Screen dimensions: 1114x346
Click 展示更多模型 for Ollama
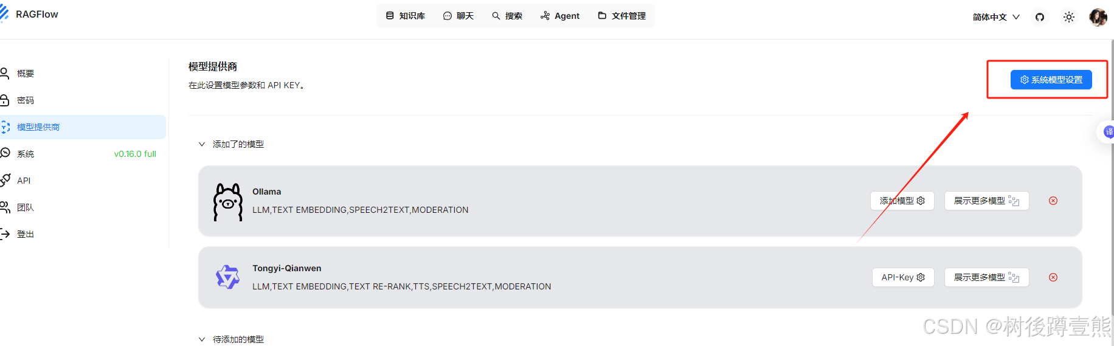pos(986,201)
